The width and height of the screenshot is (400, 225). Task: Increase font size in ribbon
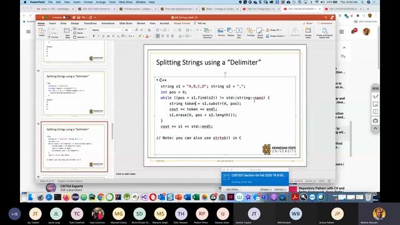(137, 30)
